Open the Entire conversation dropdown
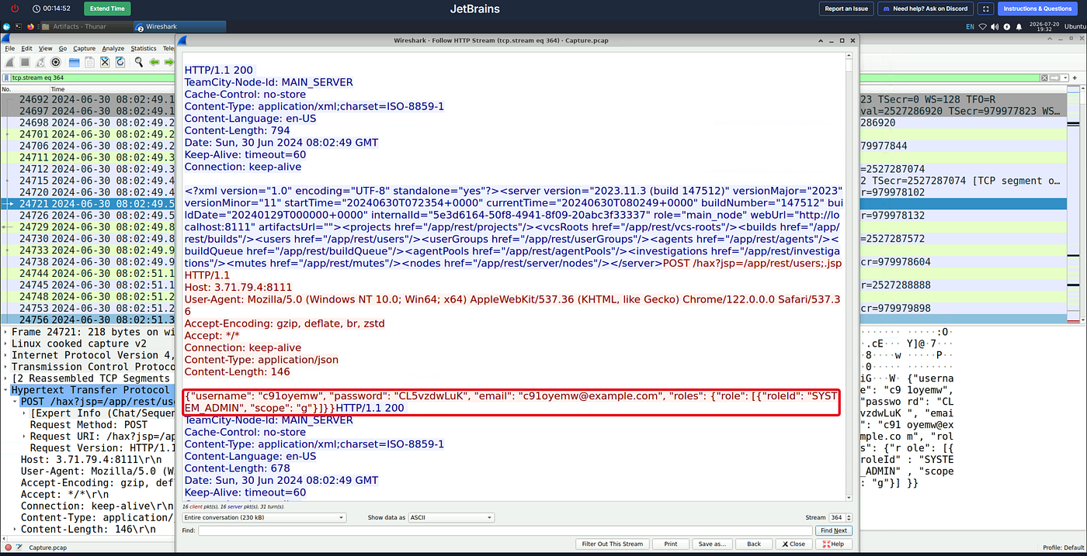The width and height of the screenshot is (1087, 556). click(x=264, y=517)
